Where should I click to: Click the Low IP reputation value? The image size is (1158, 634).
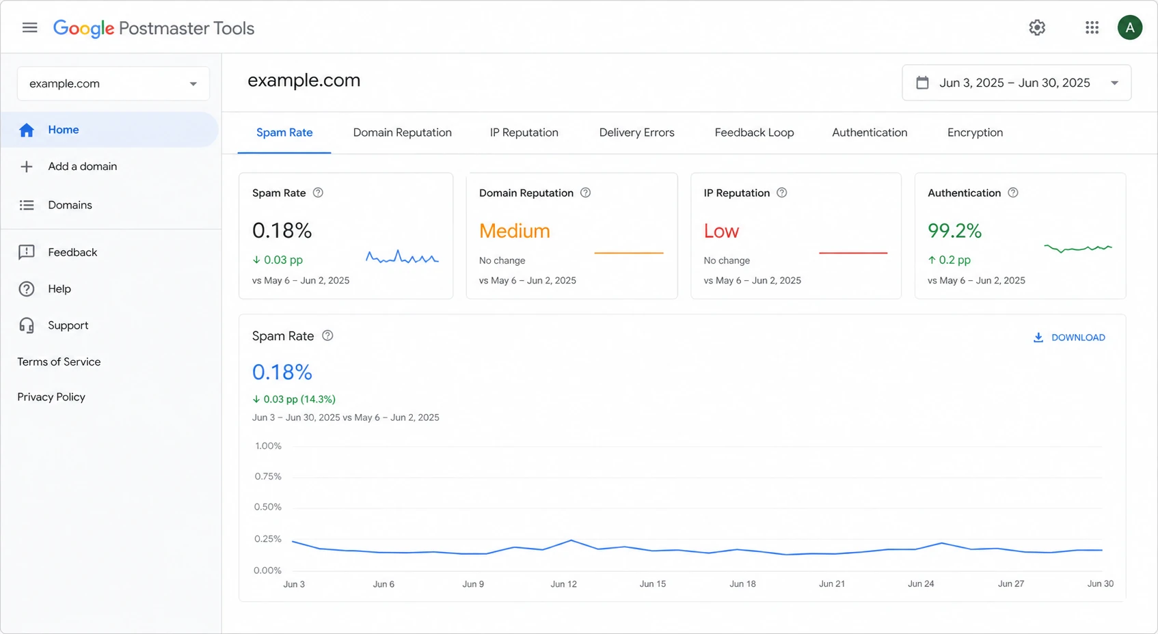point(721,231)
